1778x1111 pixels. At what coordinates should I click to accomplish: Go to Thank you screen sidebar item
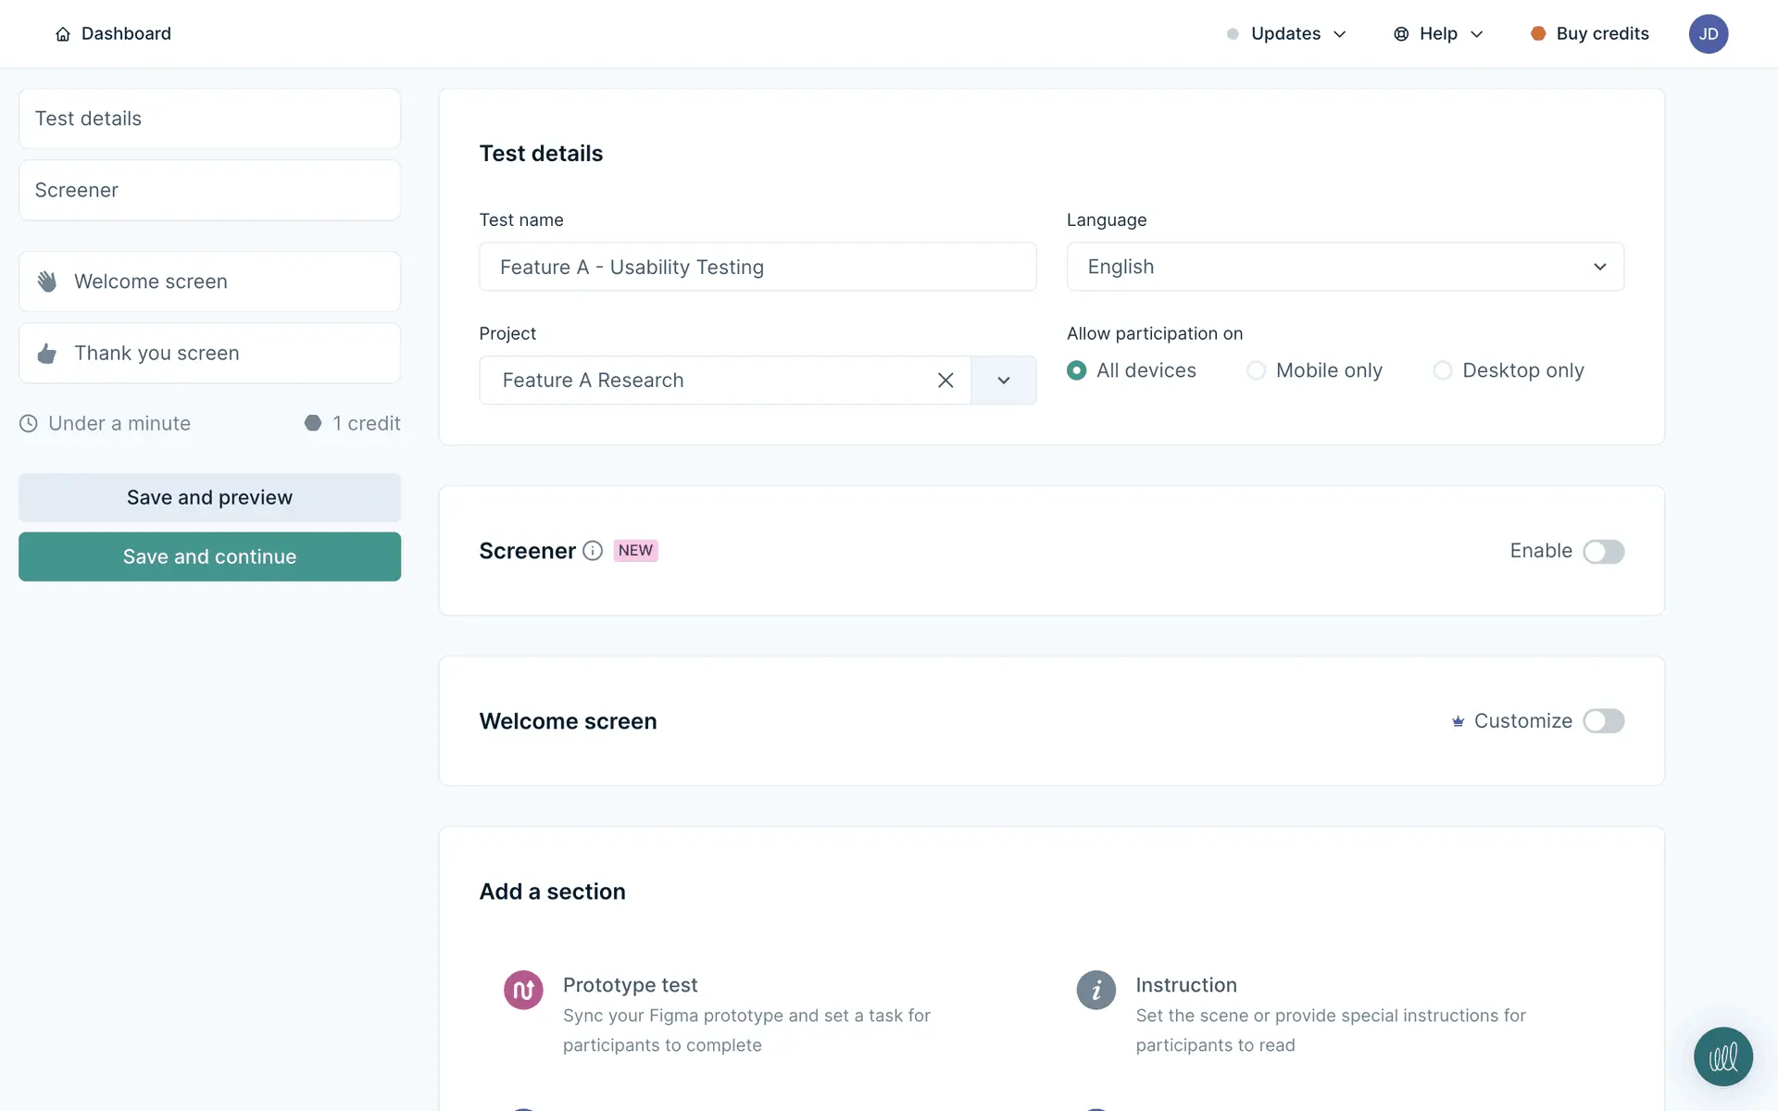[x=209, y=354]
